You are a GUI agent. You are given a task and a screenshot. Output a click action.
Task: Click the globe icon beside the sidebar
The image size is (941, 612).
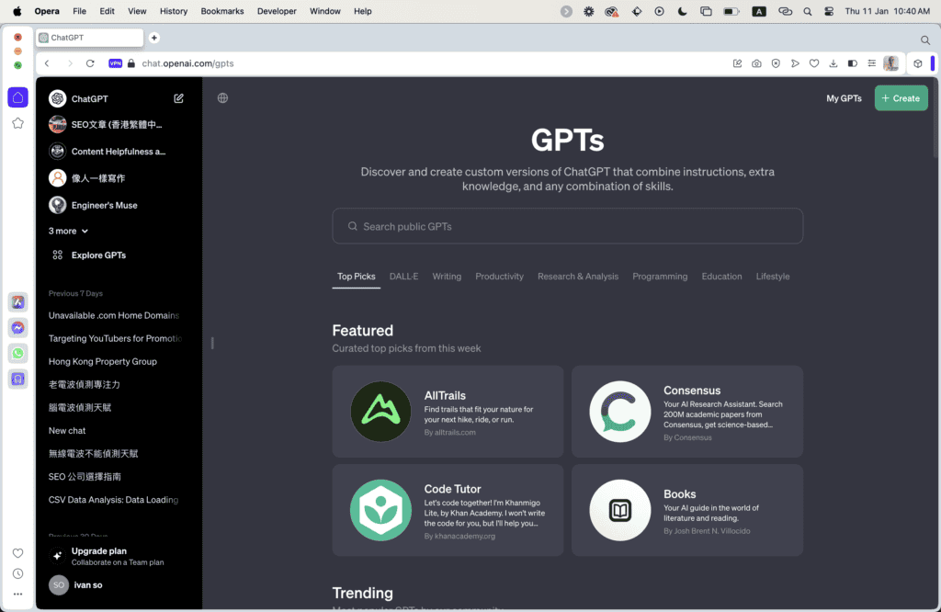coord(222,97)
